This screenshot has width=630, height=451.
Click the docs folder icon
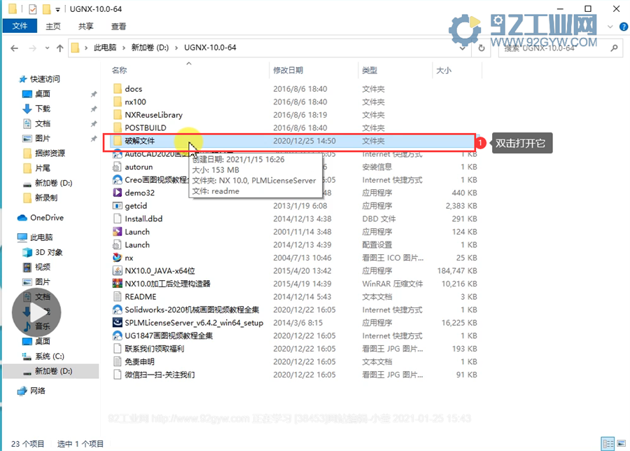click(118, 89)
